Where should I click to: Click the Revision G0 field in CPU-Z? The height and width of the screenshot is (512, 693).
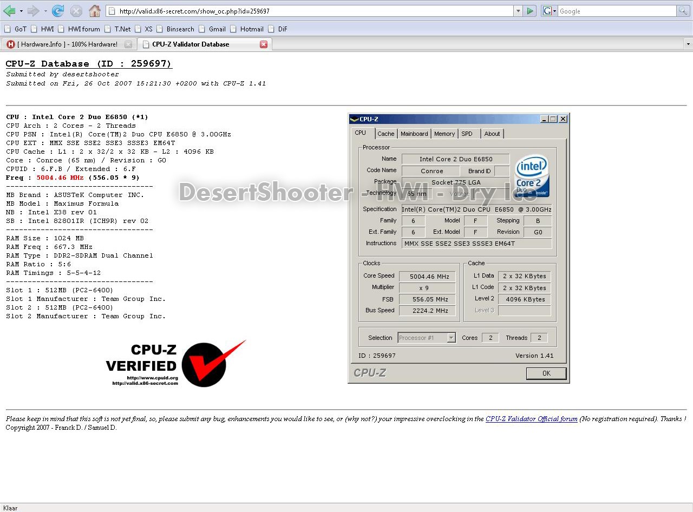538,232
